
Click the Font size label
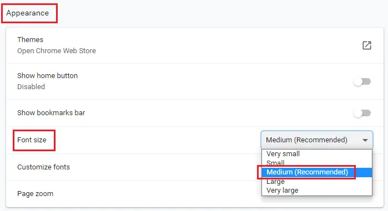[32, 140]
